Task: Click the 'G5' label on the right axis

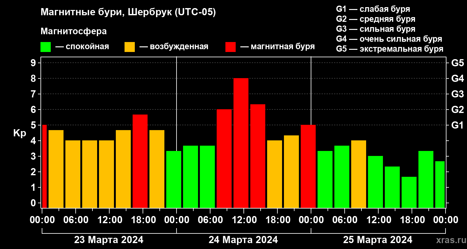Action: (457, 63)
